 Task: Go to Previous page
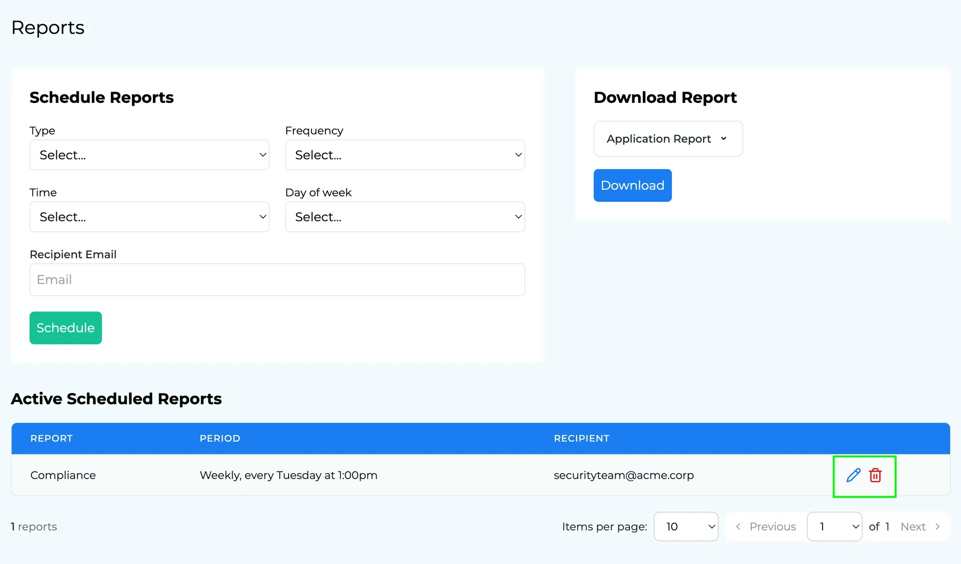pyautogui.click(x=766, y=527)
